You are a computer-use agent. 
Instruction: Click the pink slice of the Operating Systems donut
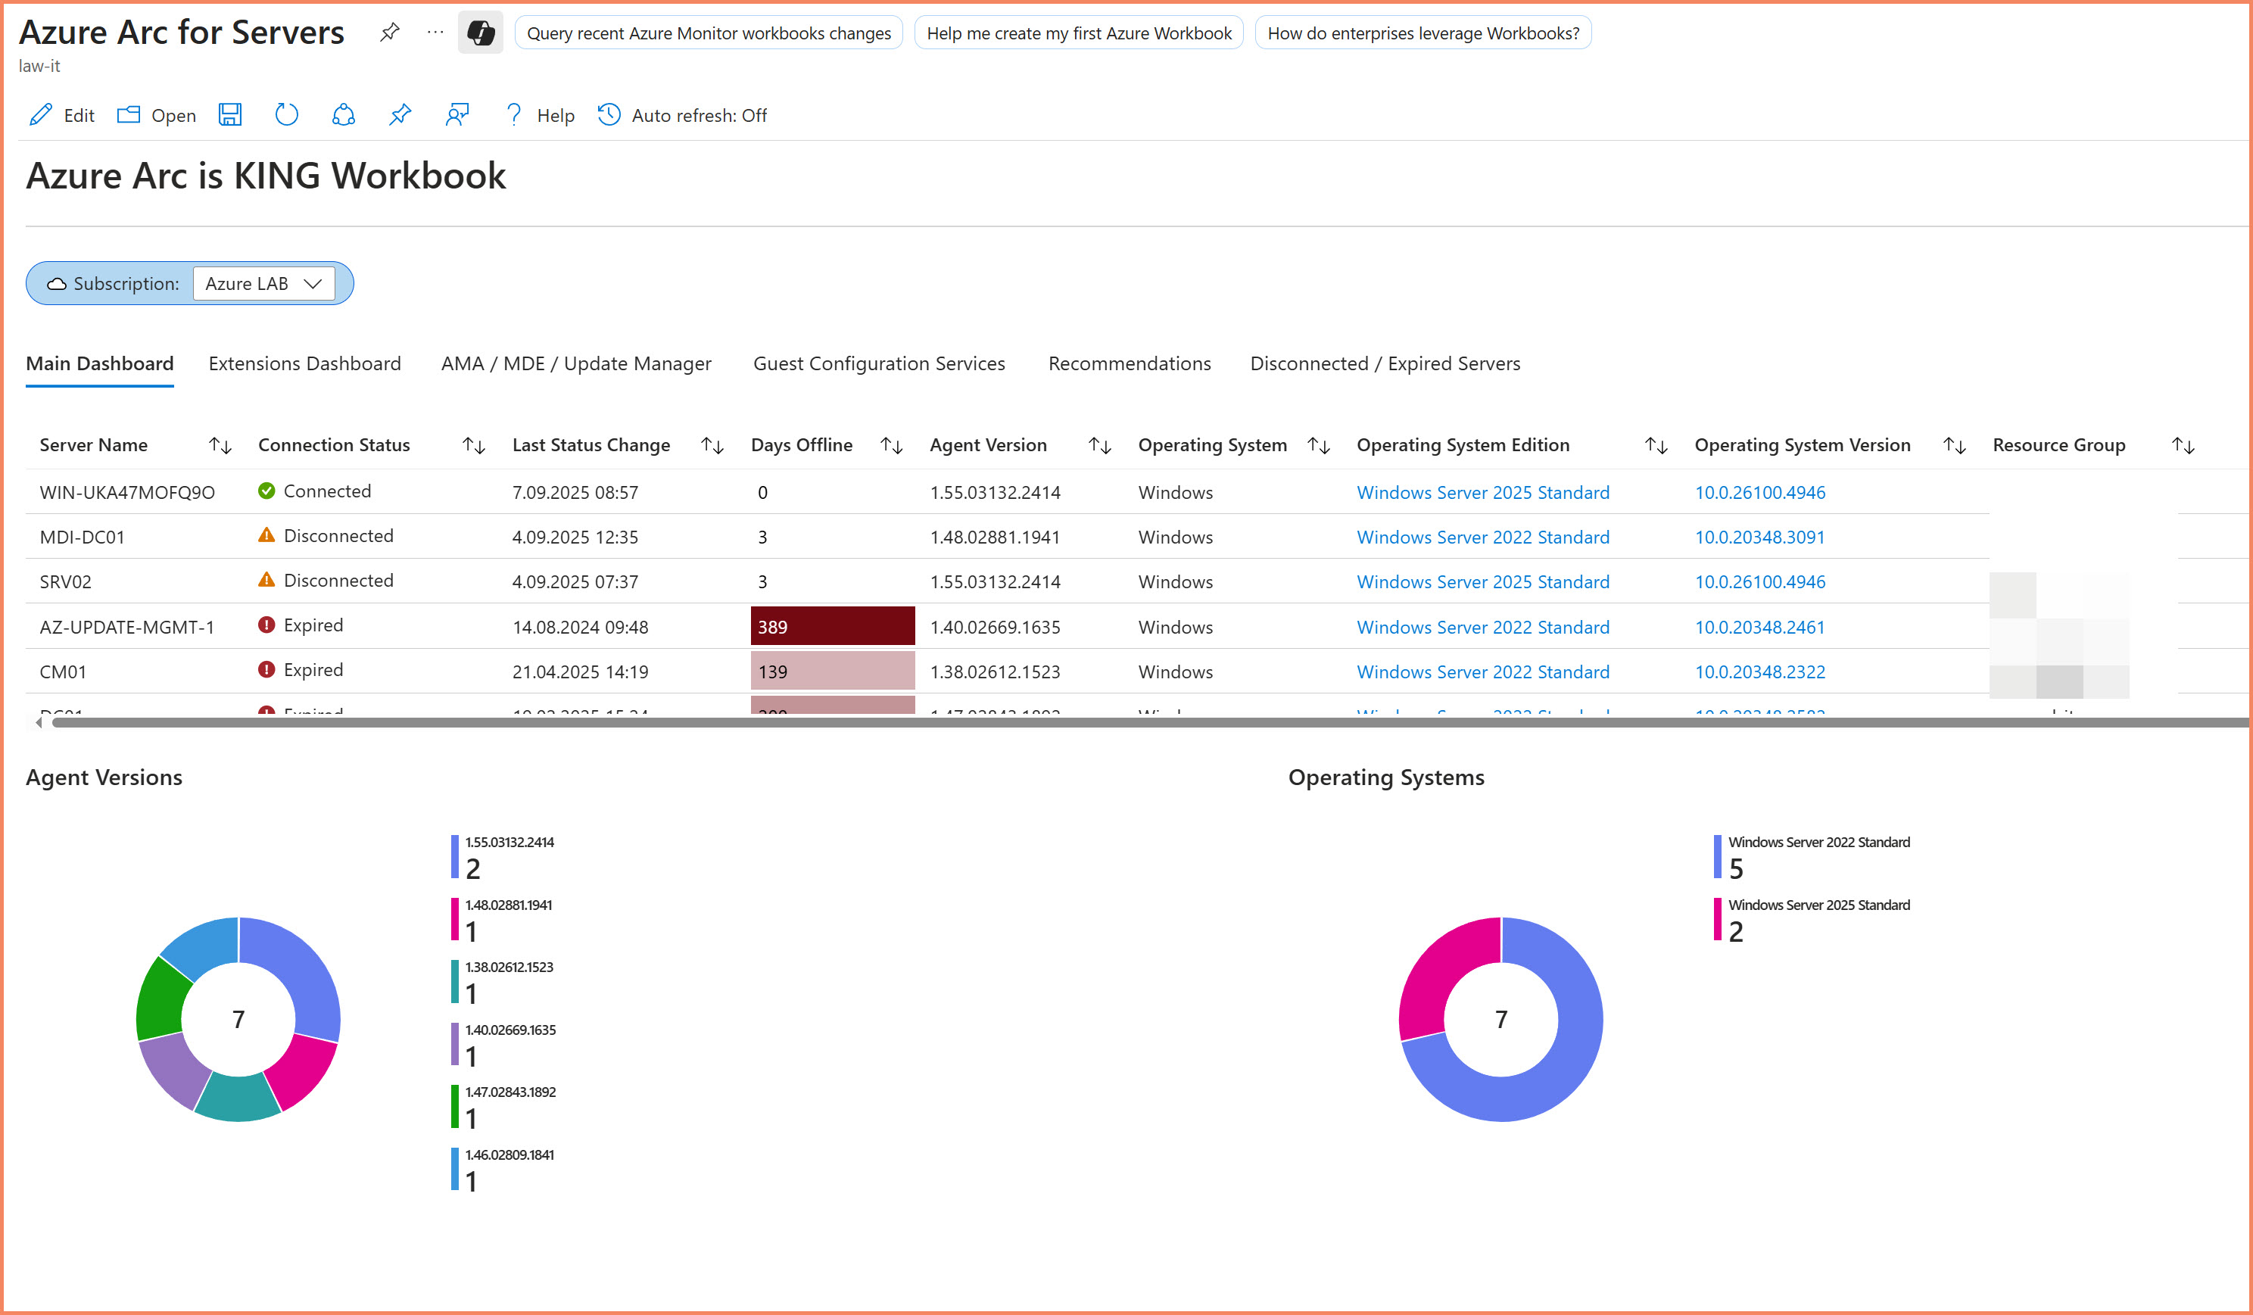click(1437, 970)
